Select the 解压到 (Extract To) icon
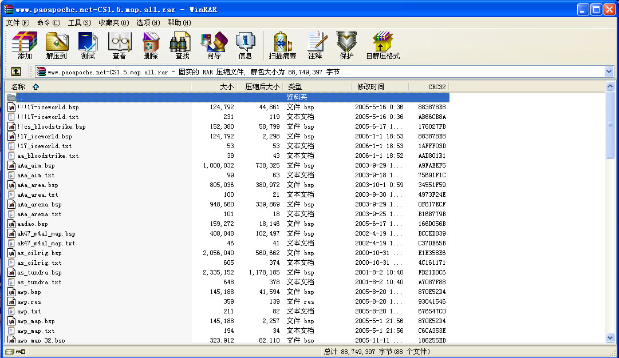Screen dimensions: 619x358 point(57,45)
